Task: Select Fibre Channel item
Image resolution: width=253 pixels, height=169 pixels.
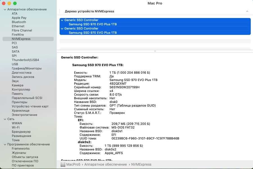Action: pos(22,30)
